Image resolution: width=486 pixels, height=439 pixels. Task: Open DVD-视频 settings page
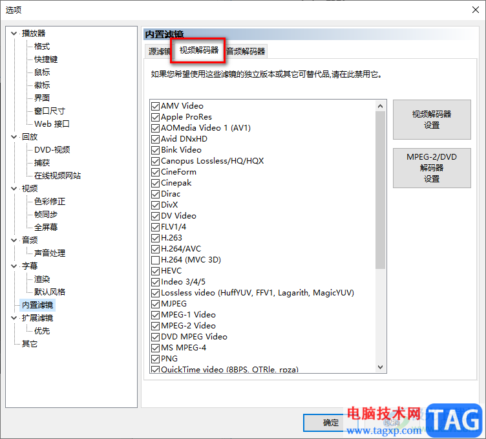click(x=52, y=150)
